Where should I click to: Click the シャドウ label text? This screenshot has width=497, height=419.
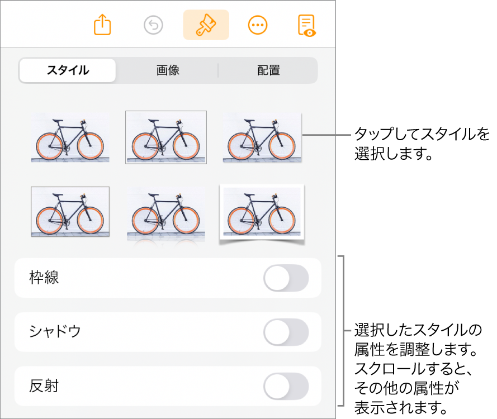[55, 332]
